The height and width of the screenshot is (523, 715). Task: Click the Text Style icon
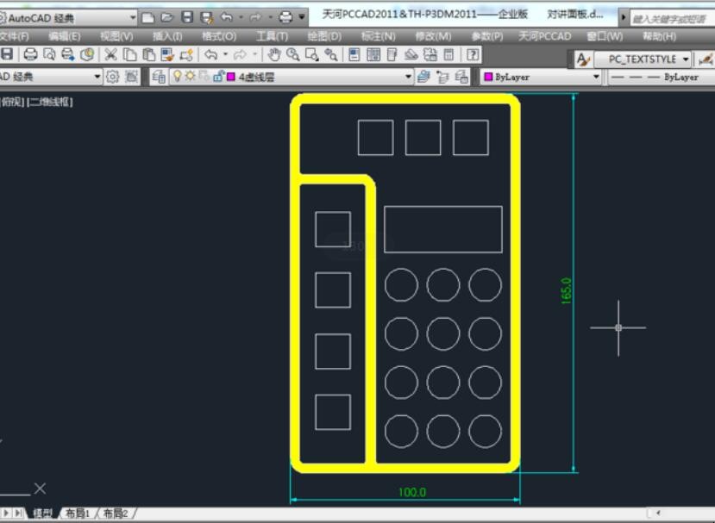tap(583, 59)
